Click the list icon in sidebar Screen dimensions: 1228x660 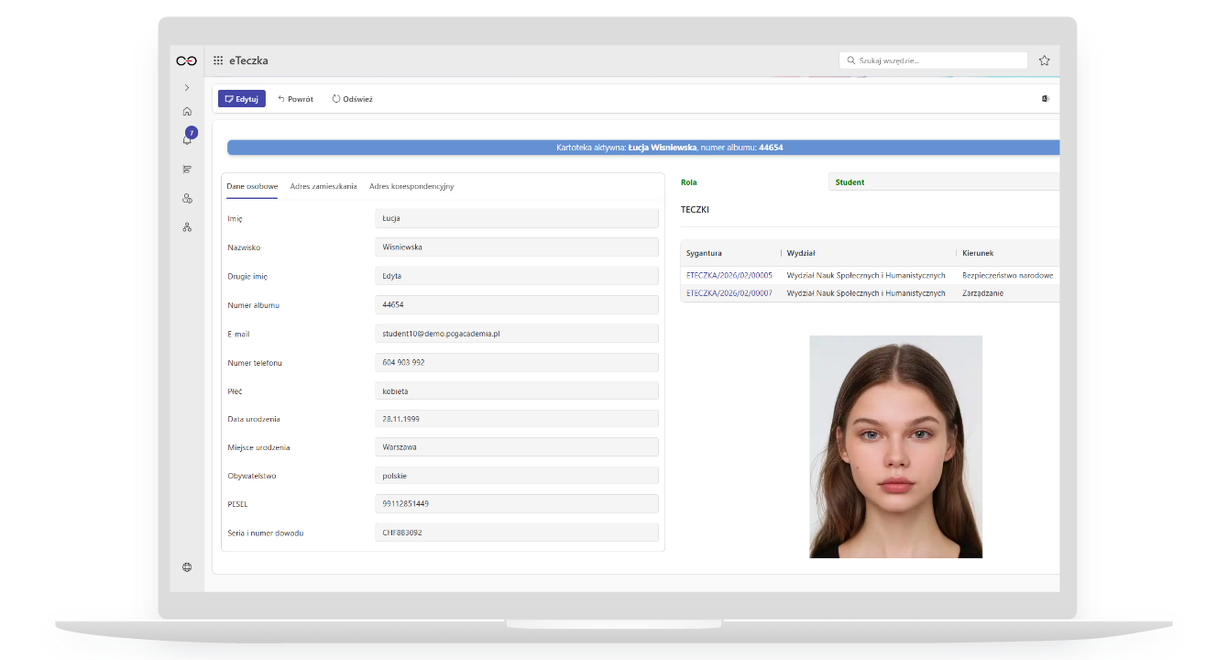click(187, 169)
